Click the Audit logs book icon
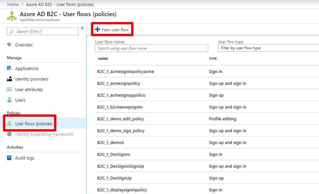The width and height of the screenshot is (319, 194). [x=9, y=158]
